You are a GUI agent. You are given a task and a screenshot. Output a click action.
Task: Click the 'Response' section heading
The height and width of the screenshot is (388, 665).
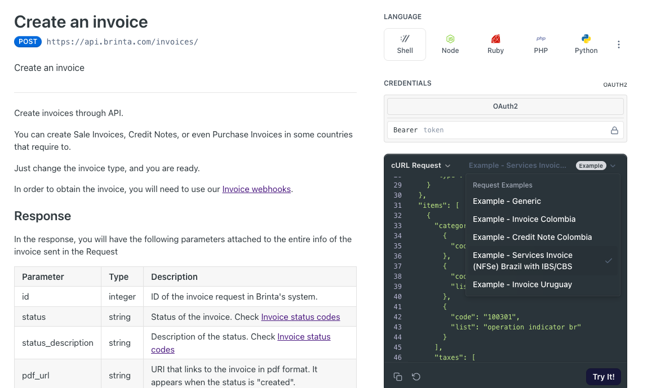click(42, 216)
